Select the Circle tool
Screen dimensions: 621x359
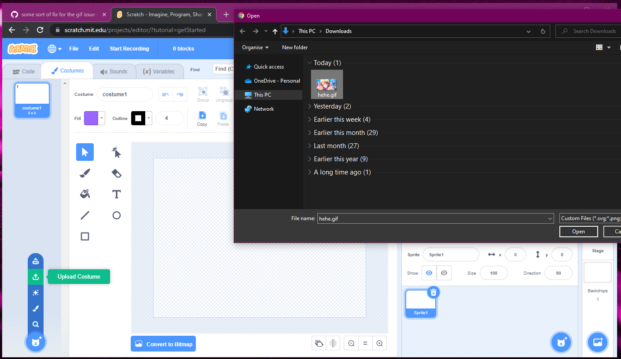point(116,215)
